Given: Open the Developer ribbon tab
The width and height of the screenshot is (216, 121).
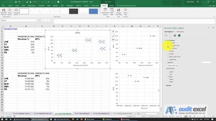Looking at the screenshot, I should (x=70, y=6).
